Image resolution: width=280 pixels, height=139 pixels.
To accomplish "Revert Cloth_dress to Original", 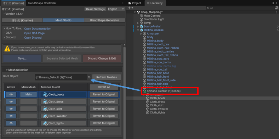I will [x=104, y=102].
